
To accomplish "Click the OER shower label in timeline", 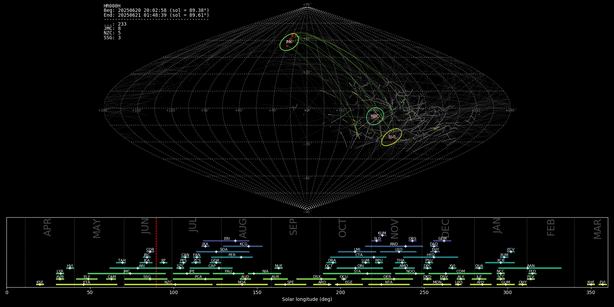I will pyautogui.click(x=387, y=277).
